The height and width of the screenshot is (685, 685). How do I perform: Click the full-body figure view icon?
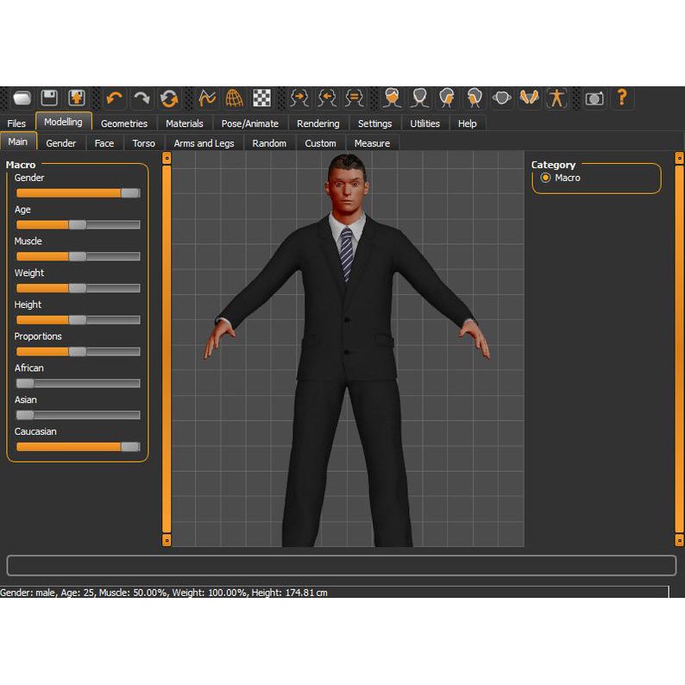tap(556, 98)
